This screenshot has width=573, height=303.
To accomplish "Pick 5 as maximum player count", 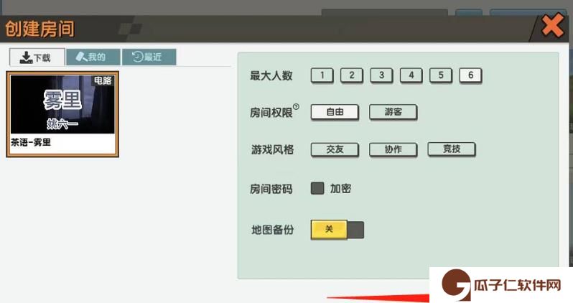I will pos(441,75).
